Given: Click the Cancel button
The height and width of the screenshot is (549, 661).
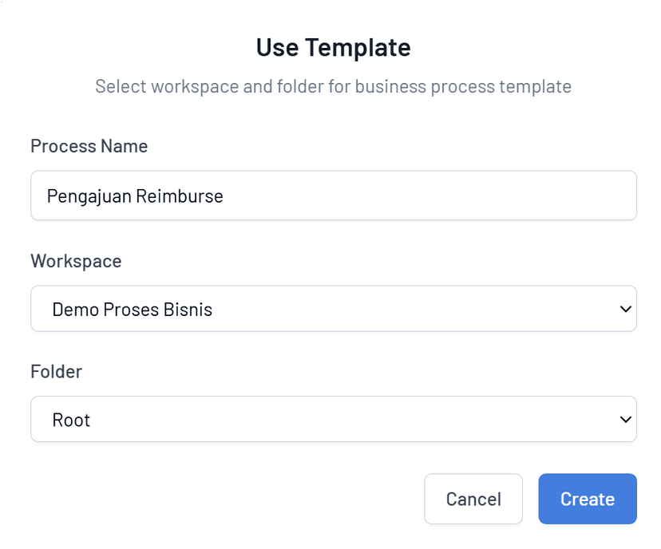Looking at the screenshot, I should coord(473,500).
